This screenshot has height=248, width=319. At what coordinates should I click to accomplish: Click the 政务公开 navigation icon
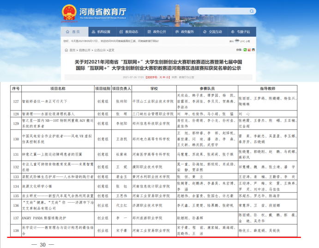154,32
